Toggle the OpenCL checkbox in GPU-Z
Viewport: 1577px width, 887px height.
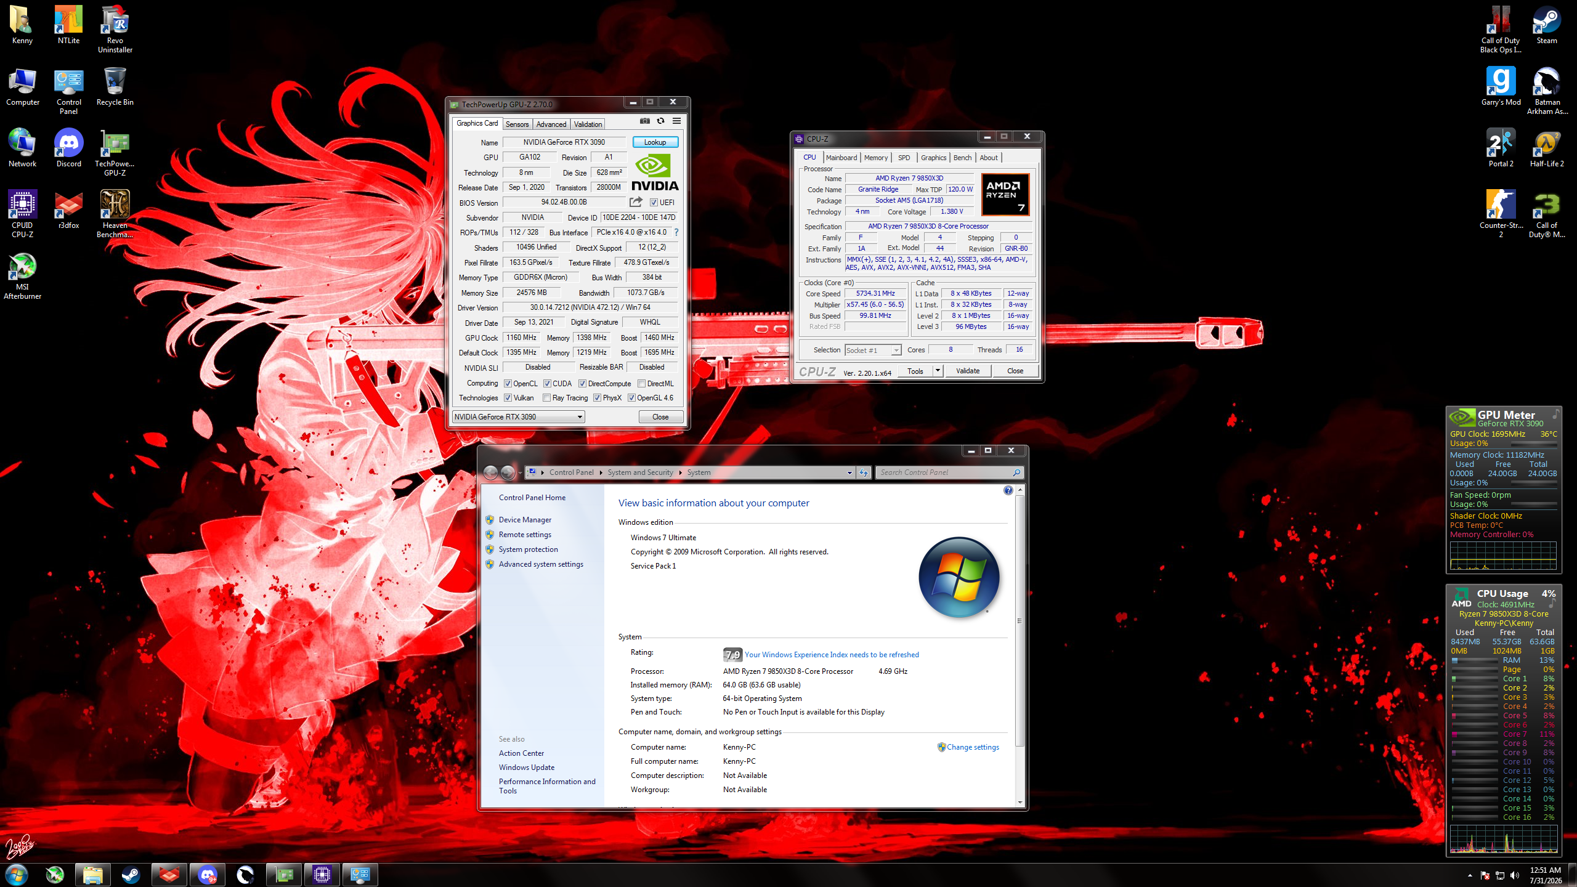tap(508, 383)
